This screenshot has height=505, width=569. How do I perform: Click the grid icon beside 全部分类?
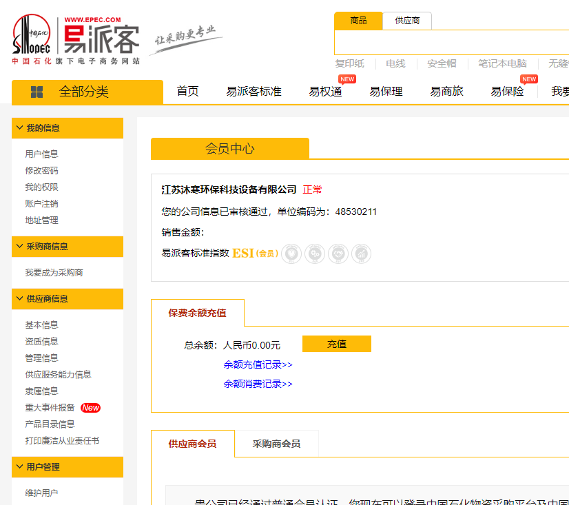[37, 92]
